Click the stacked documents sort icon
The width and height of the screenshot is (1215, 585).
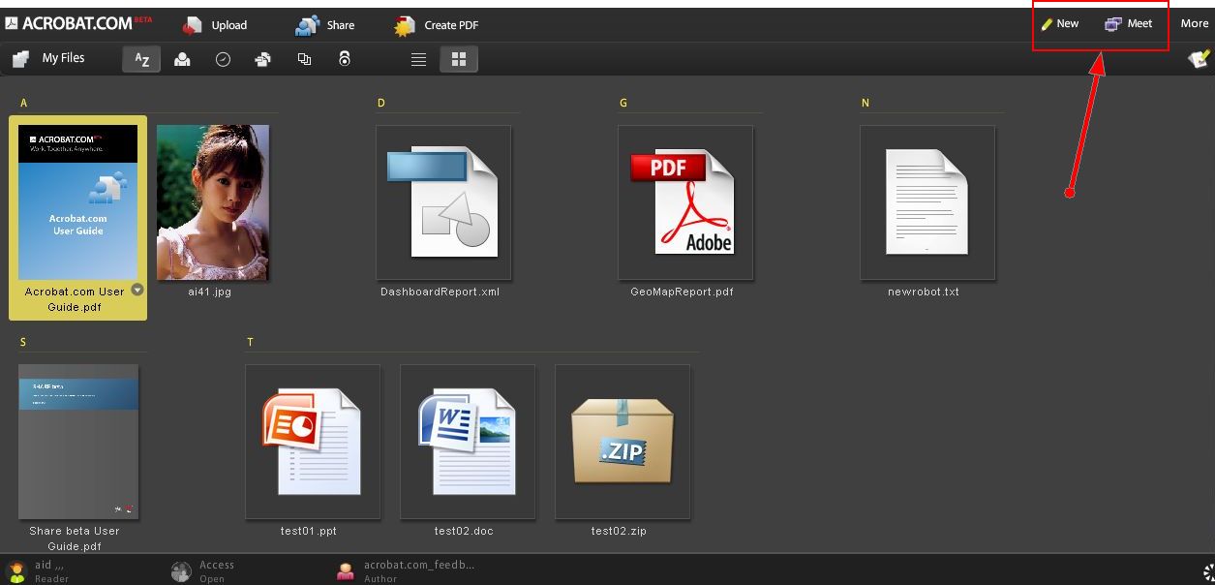(x=263, y=60)
